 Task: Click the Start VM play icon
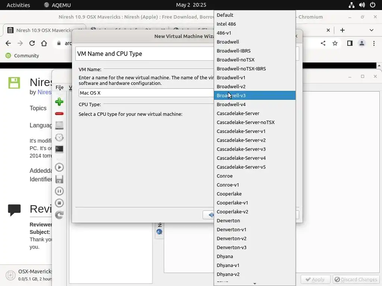pos(59,167)
